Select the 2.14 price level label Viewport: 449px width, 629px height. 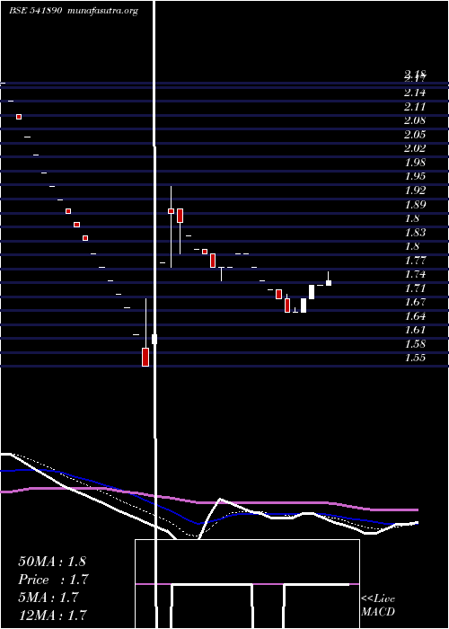point(415,93)
